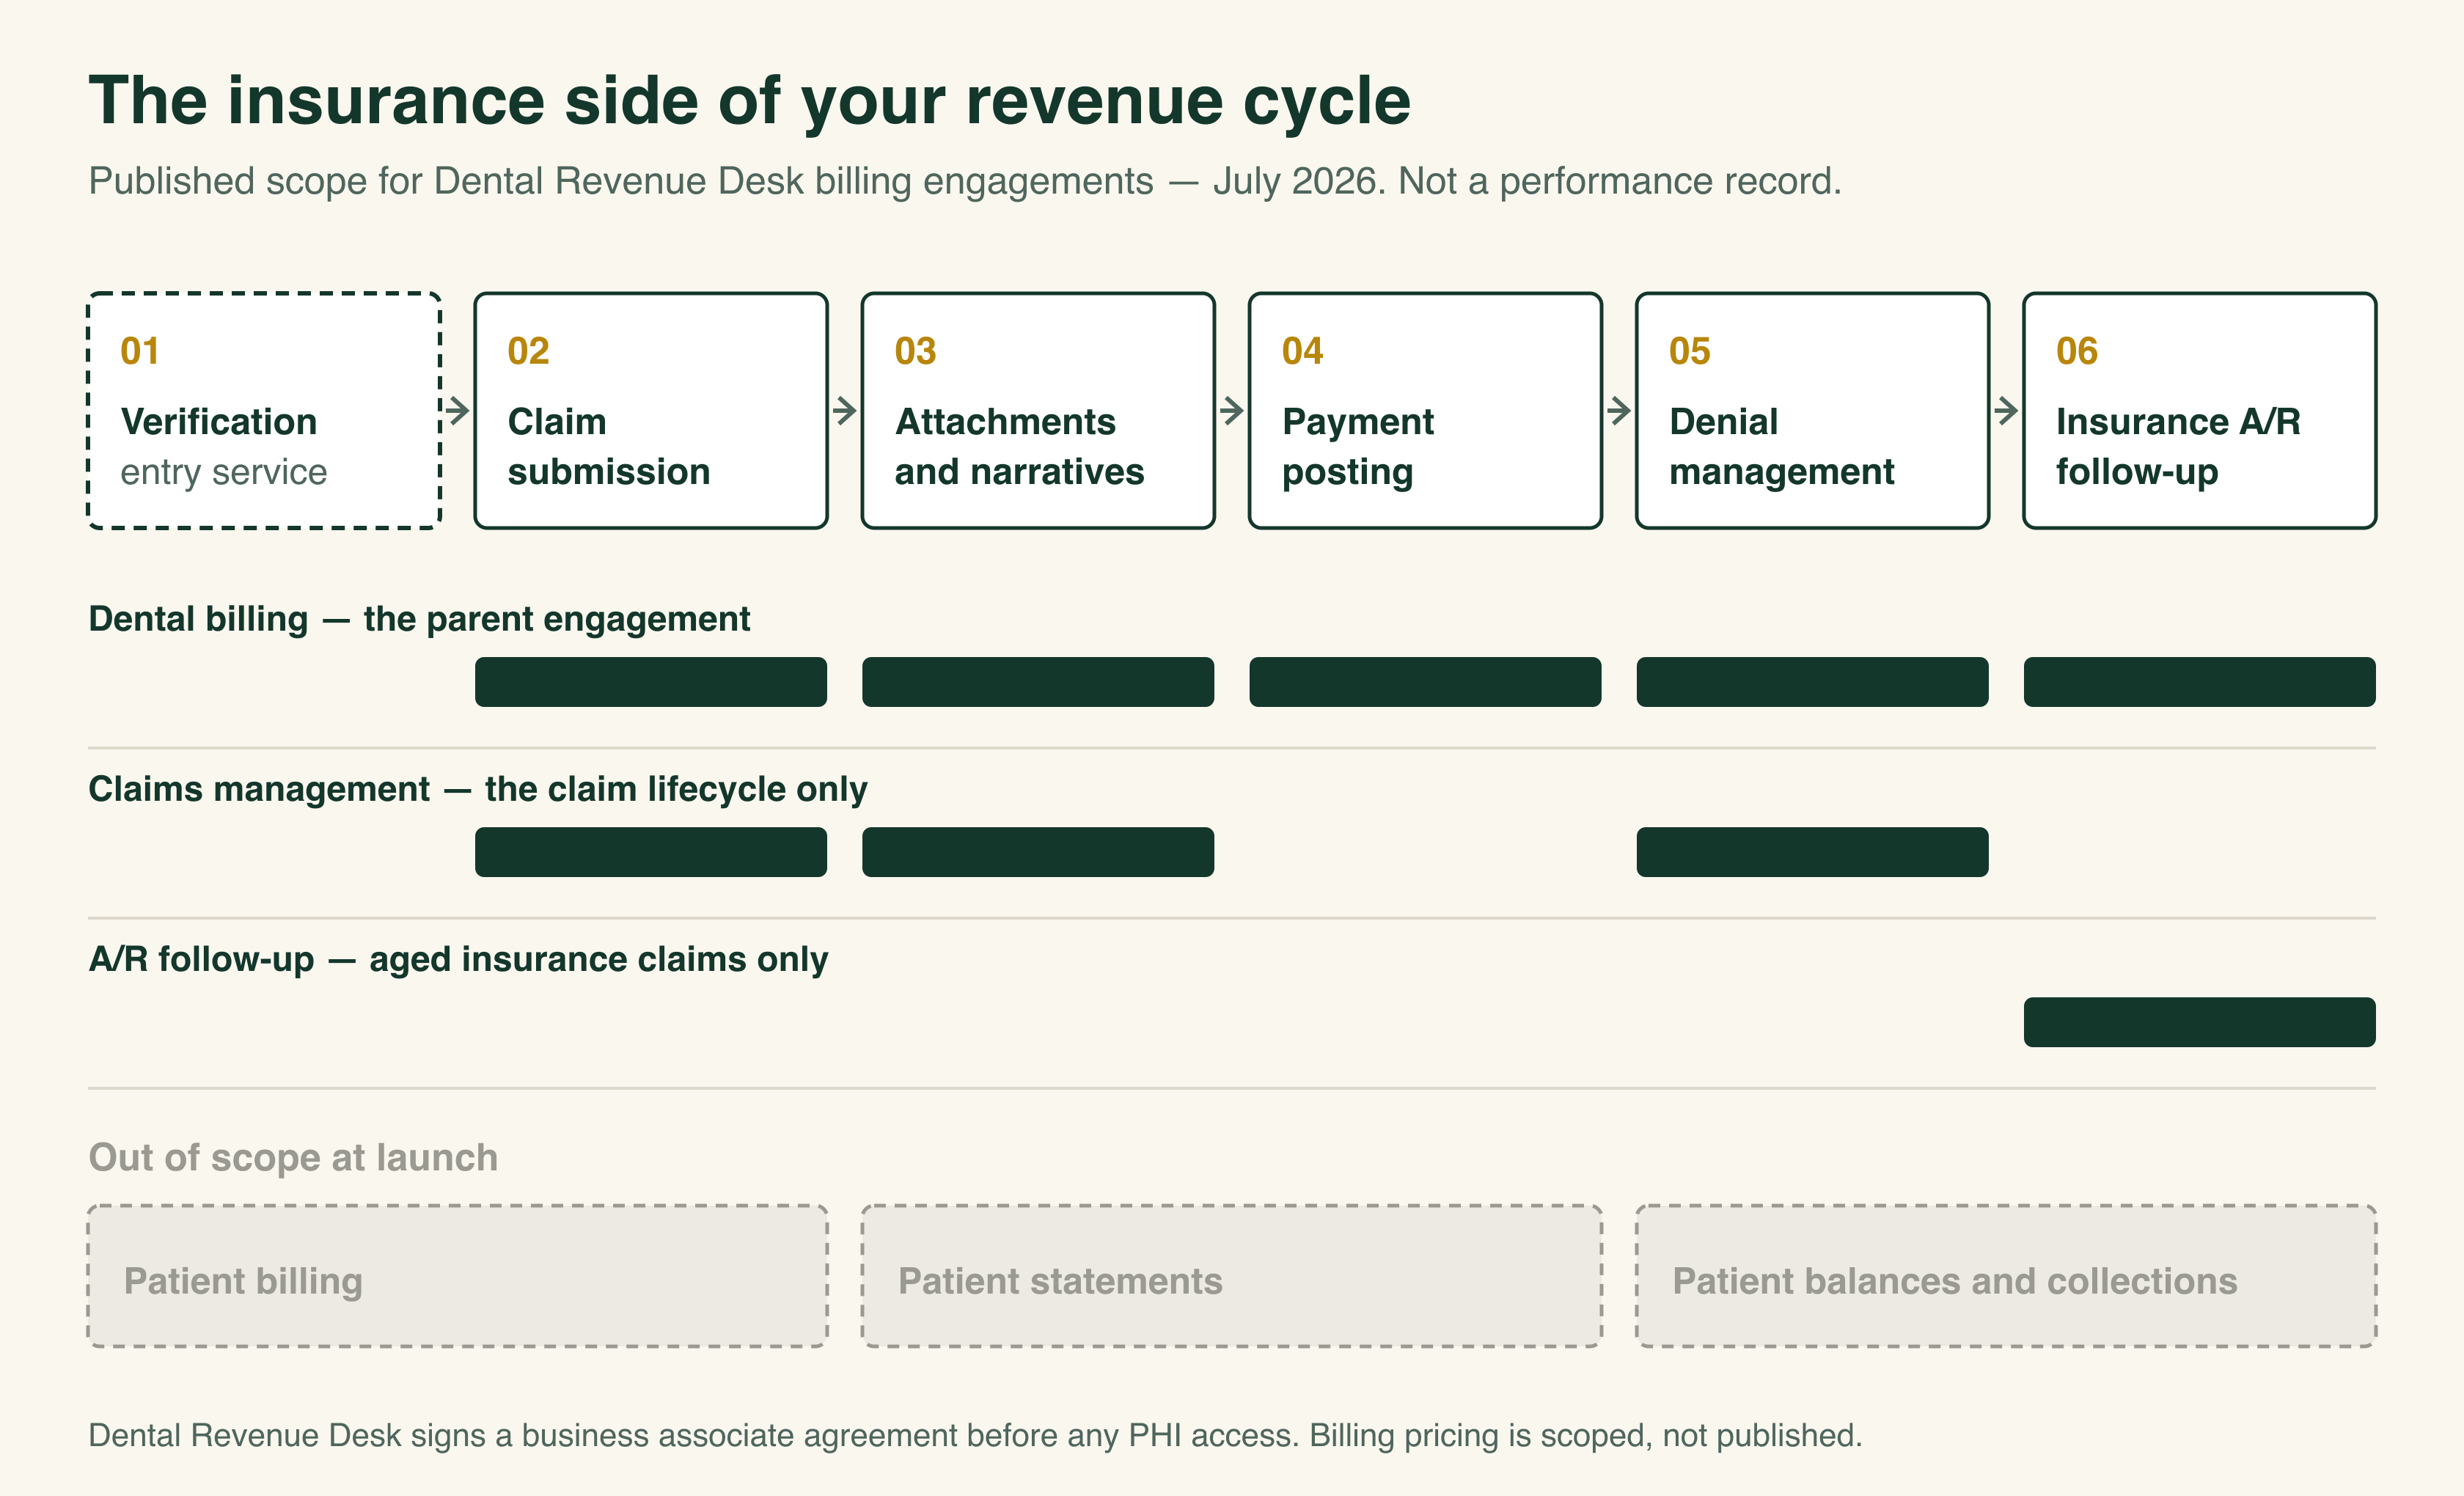
Task: Select the out-of-scope Patient statements box
Action: click(x=1232, y=1276)
